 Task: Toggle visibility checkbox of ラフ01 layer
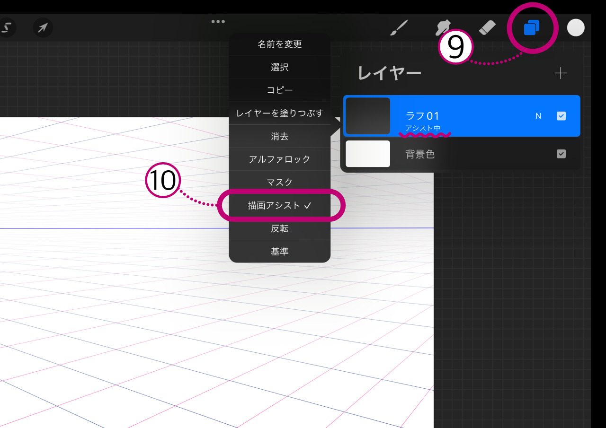point(561,116)
